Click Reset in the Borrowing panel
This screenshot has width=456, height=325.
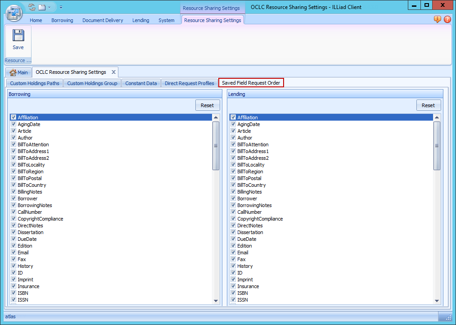point(207,105)
